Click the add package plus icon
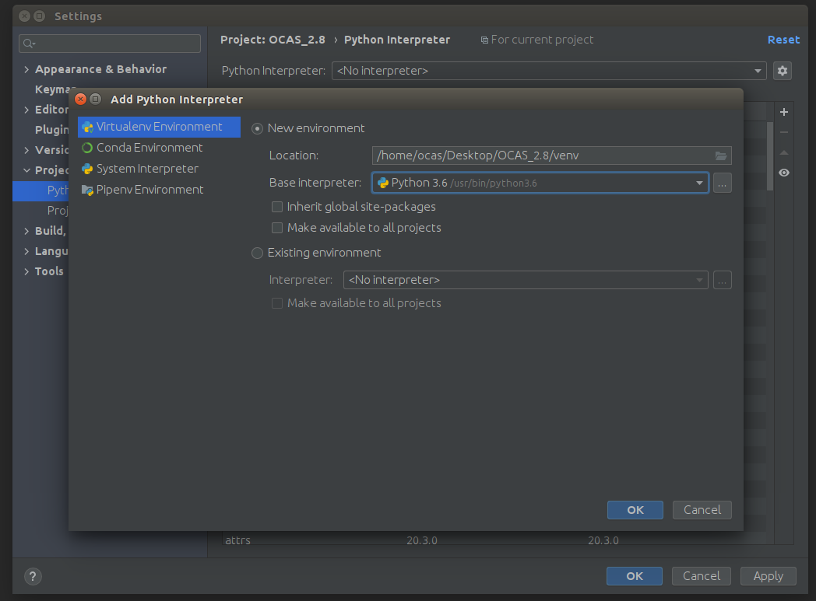Screen dimensions: 816x601 pos(784,112)
